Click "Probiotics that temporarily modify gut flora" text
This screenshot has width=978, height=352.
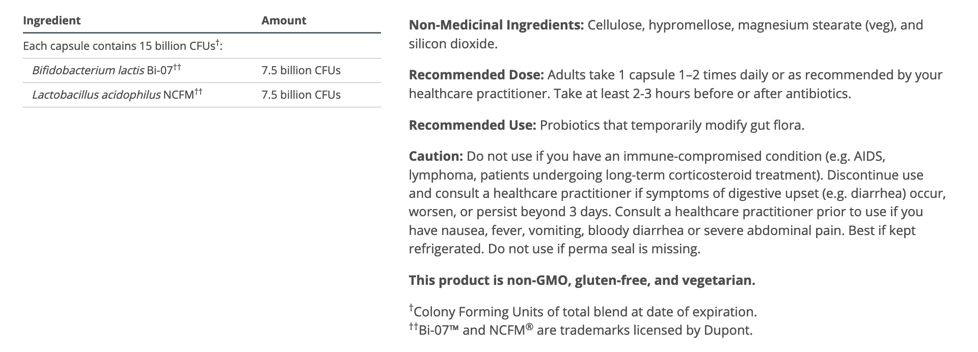(672, 125)
